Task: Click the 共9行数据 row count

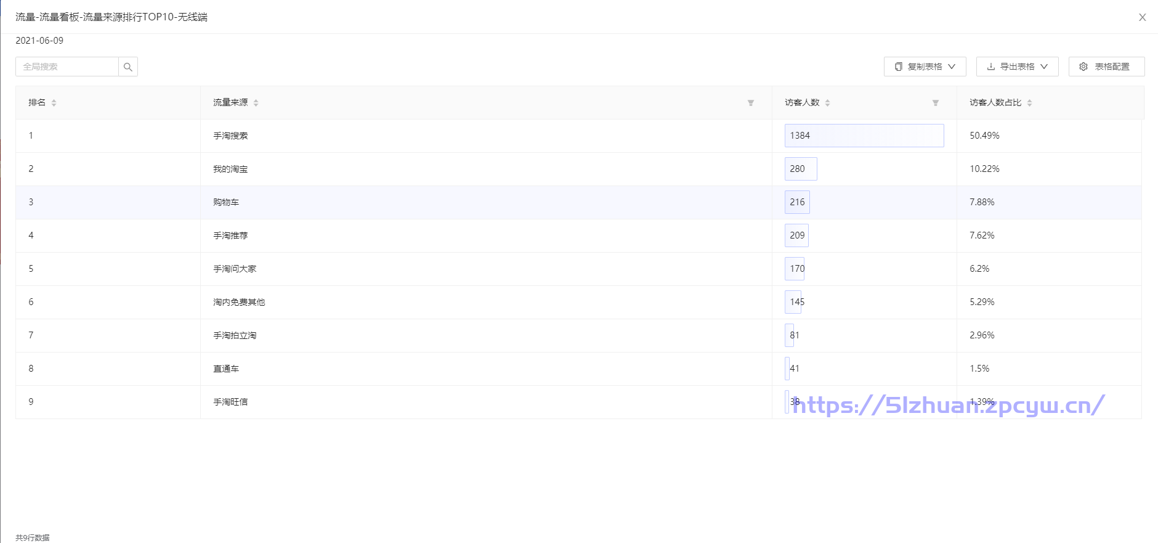Action: (x=33, y=537)
